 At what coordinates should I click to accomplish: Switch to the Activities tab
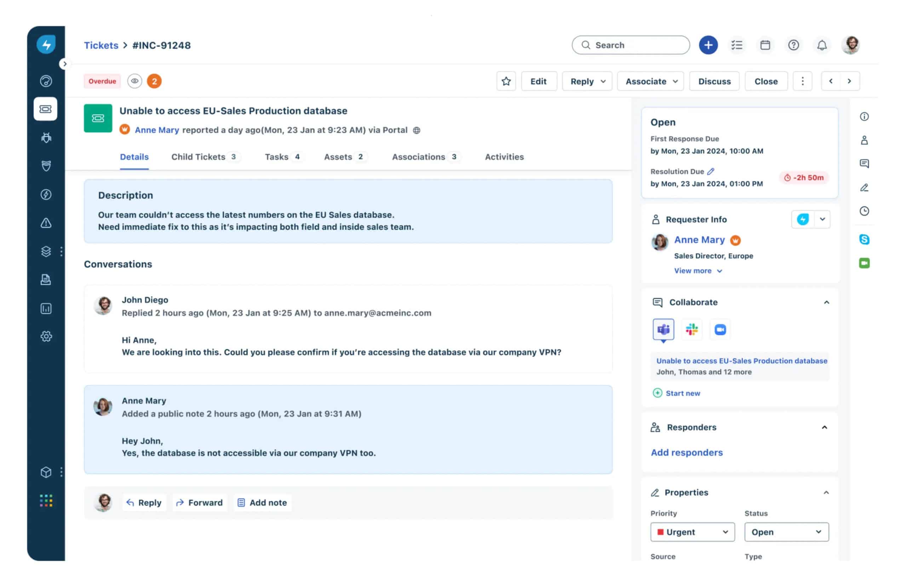(x=504, y=157)
